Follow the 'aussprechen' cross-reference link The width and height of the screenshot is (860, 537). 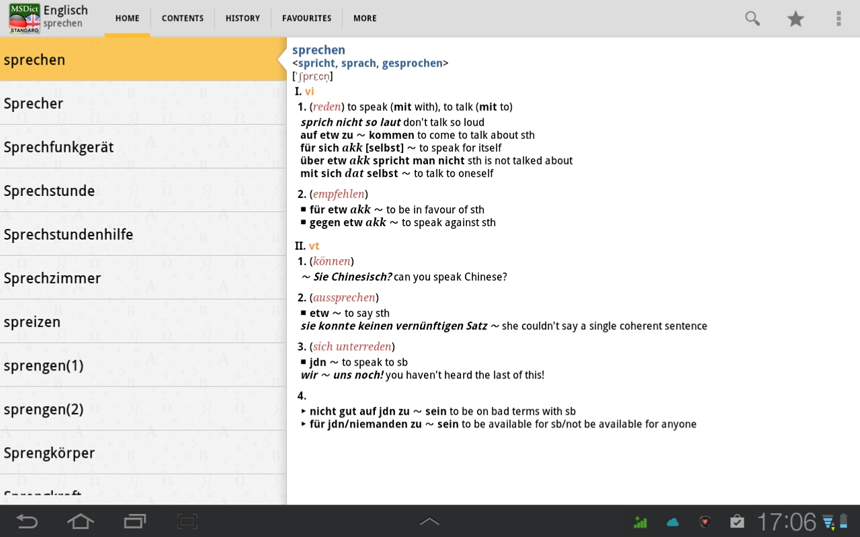coord(344,297)
